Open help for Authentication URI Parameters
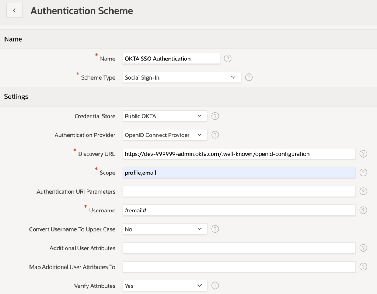The width and height of the screenshot is (377, 294). point(363,191)
